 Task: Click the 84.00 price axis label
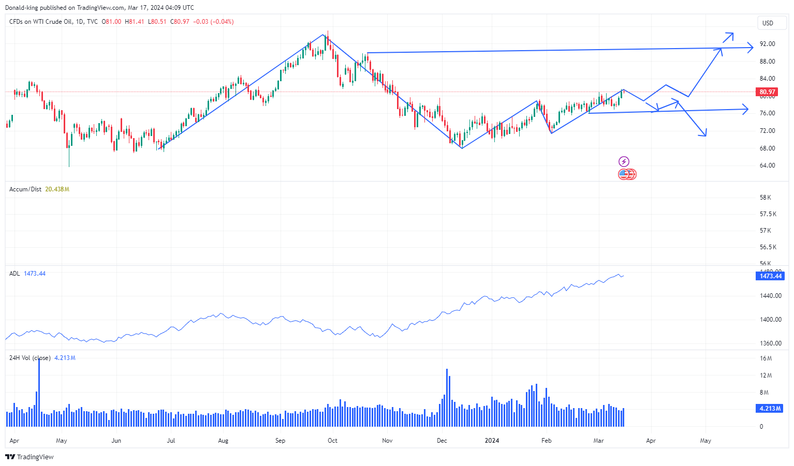pyautogui.click(x=767, y=79)
